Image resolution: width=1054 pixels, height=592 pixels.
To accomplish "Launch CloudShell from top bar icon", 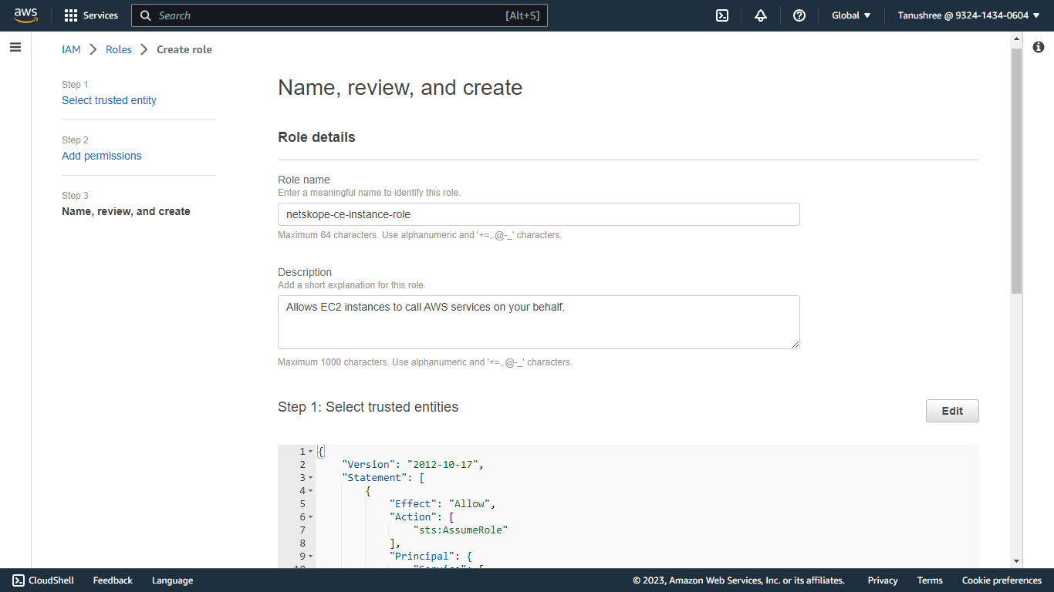I will pos(722,15).
